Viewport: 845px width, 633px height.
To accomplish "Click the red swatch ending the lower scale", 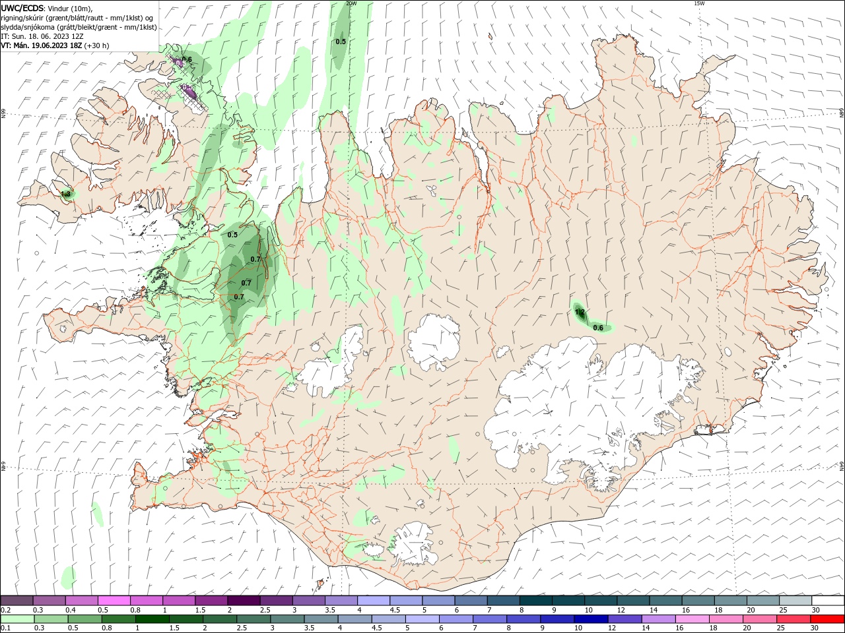I will [828, 619].
